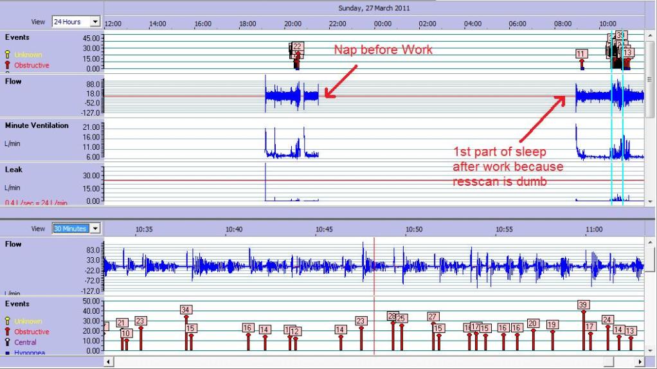Click the Central event legend icon
The image size is (657, 369).
(x=8, y=343)
